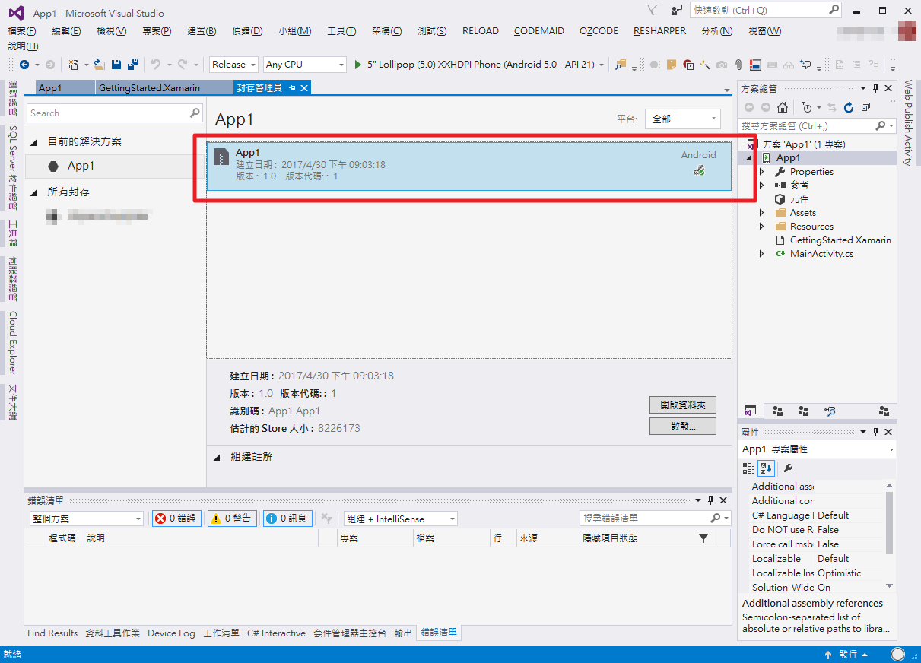Click the New Project toolbar icon
The height and width of the screenshot is (663, 921).
click(73, 65)
